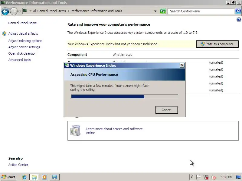Click the Control Panel icon in the address bar

click(25, 11)
